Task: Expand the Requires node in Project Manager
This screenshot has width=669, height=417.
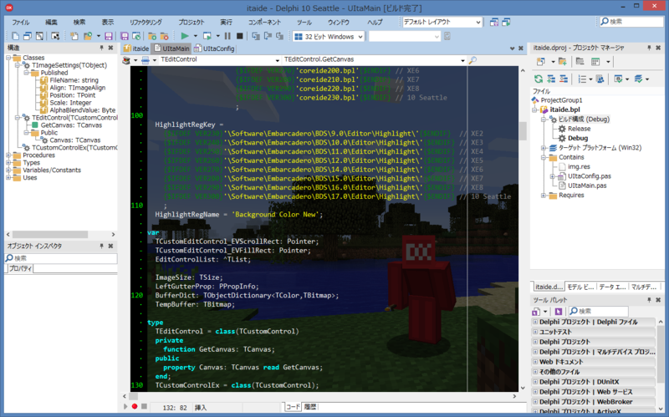Action: pos(543,196)
